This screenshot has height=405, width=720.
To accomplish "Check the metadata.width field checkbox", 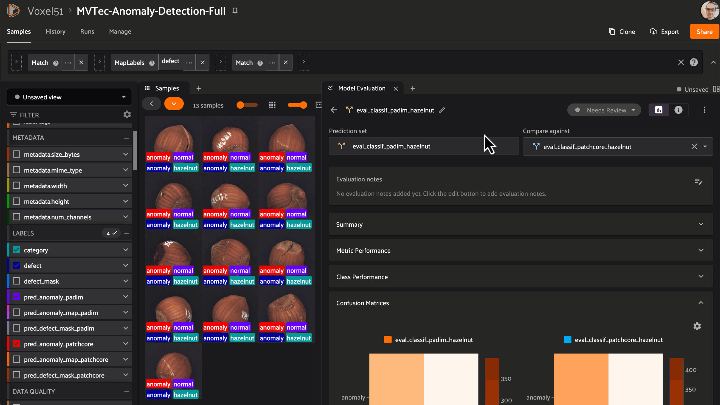I will [17, 186].
